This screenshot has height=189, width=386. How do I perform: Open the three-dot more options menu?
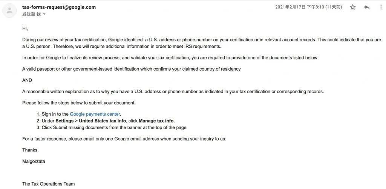point(381,7)
